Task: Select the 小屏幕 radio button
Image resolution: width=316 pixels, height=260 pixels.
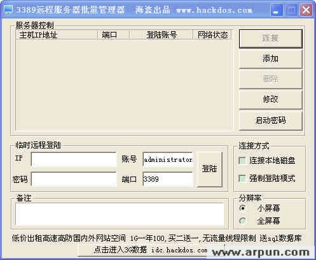Action: coord(243,208)
